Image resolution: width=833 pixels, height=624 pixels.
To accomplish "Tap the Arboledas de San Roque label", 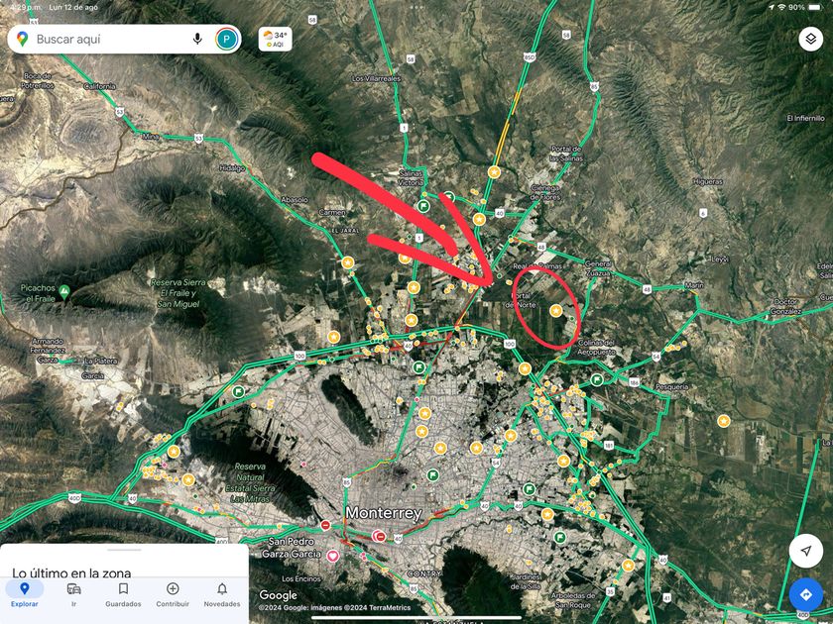I will (573, 600).
